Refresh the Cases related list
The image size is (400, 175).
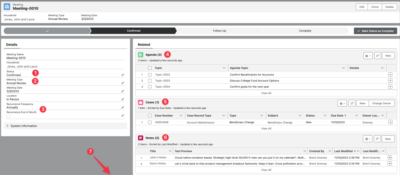[352, 103]
